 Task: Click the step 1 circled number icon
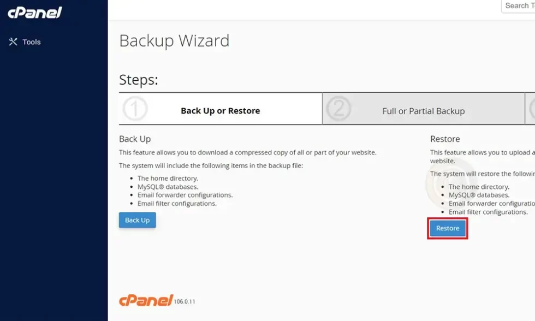coord(135,109)
